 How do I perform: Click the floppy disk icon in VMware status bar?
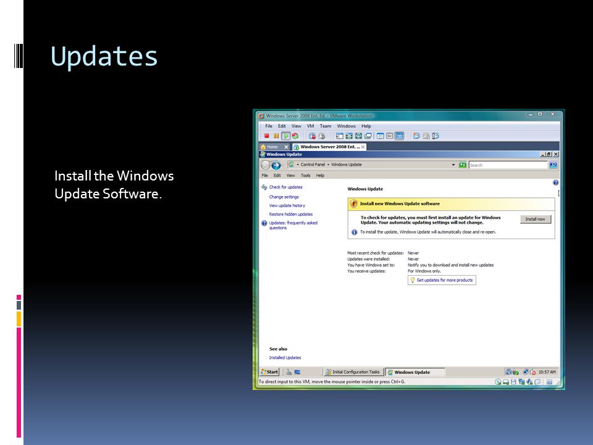[513, 382]
